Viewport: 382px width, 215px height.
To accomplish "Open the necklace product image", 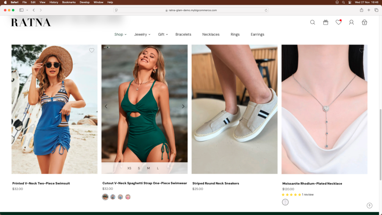I will click(x=324, y=109).
